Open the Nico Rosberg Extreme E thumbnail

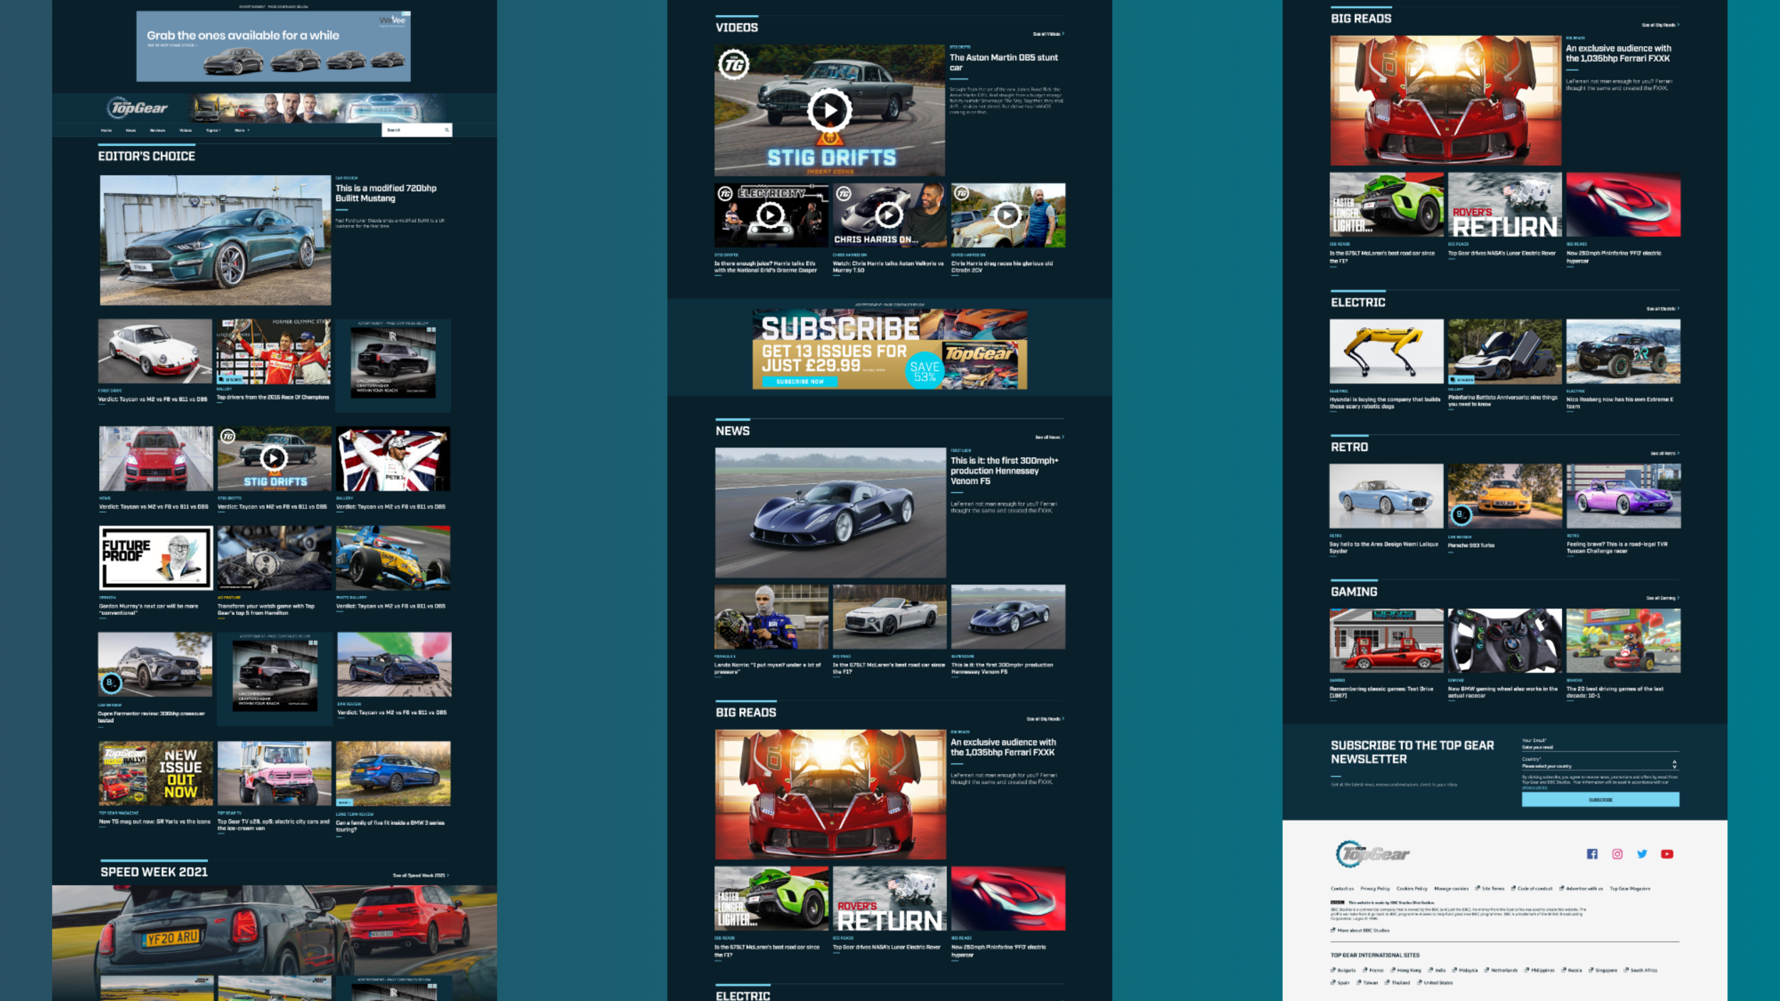1623,351
